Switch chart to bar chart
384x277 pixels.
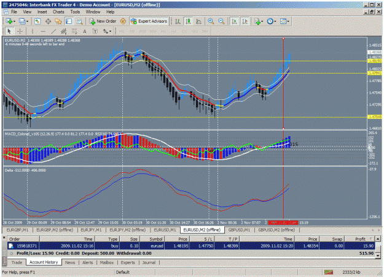(x=178, y=21)
